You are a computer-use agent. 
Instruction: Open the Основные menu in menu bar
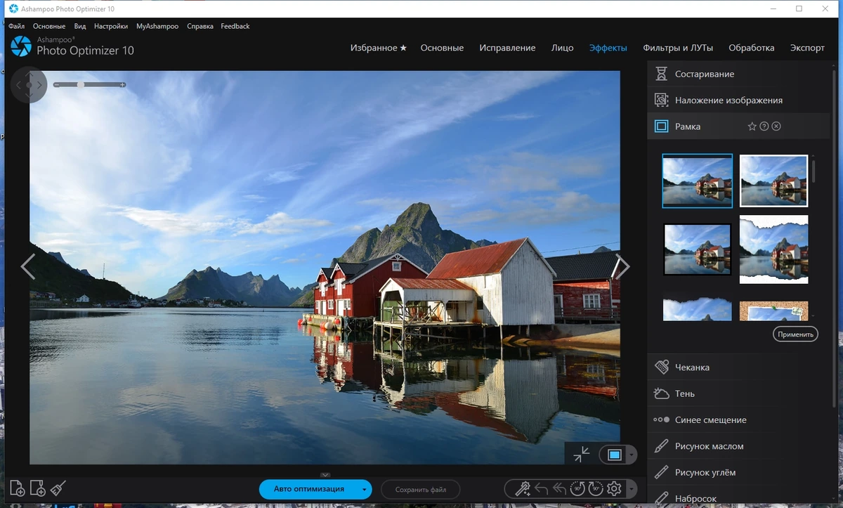(49, 26)
